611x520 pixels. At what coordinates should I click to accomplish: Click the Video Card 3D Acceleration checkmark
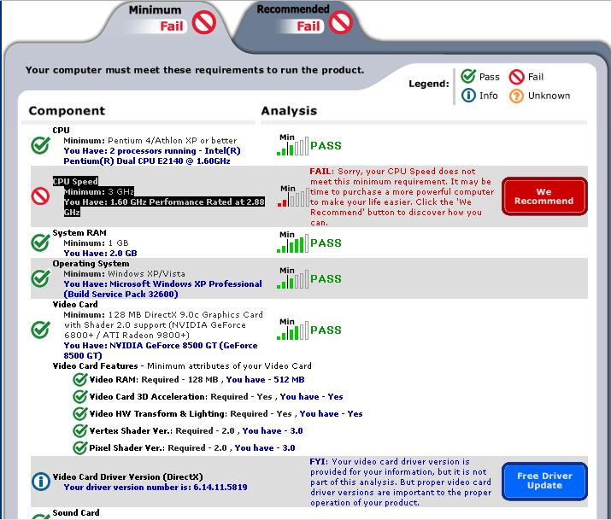80,397
